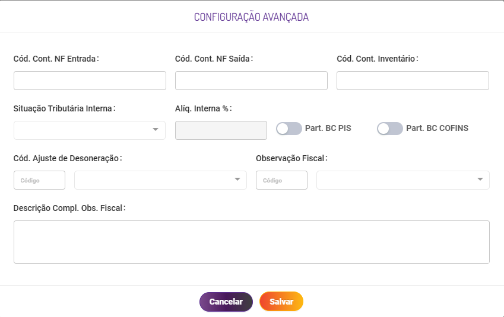Click the Cód. Cont. NF Entrada input field
This screenshot has height=317, width=504.
tap(90, 81)
